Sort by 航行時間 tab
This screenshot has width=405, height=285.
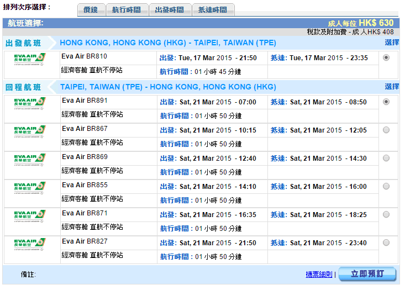[126, 10]
